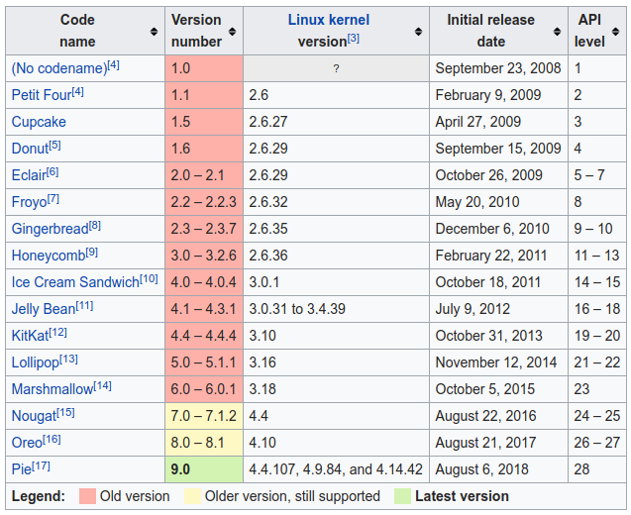Select kernel cell 3.18

point(337,389)
